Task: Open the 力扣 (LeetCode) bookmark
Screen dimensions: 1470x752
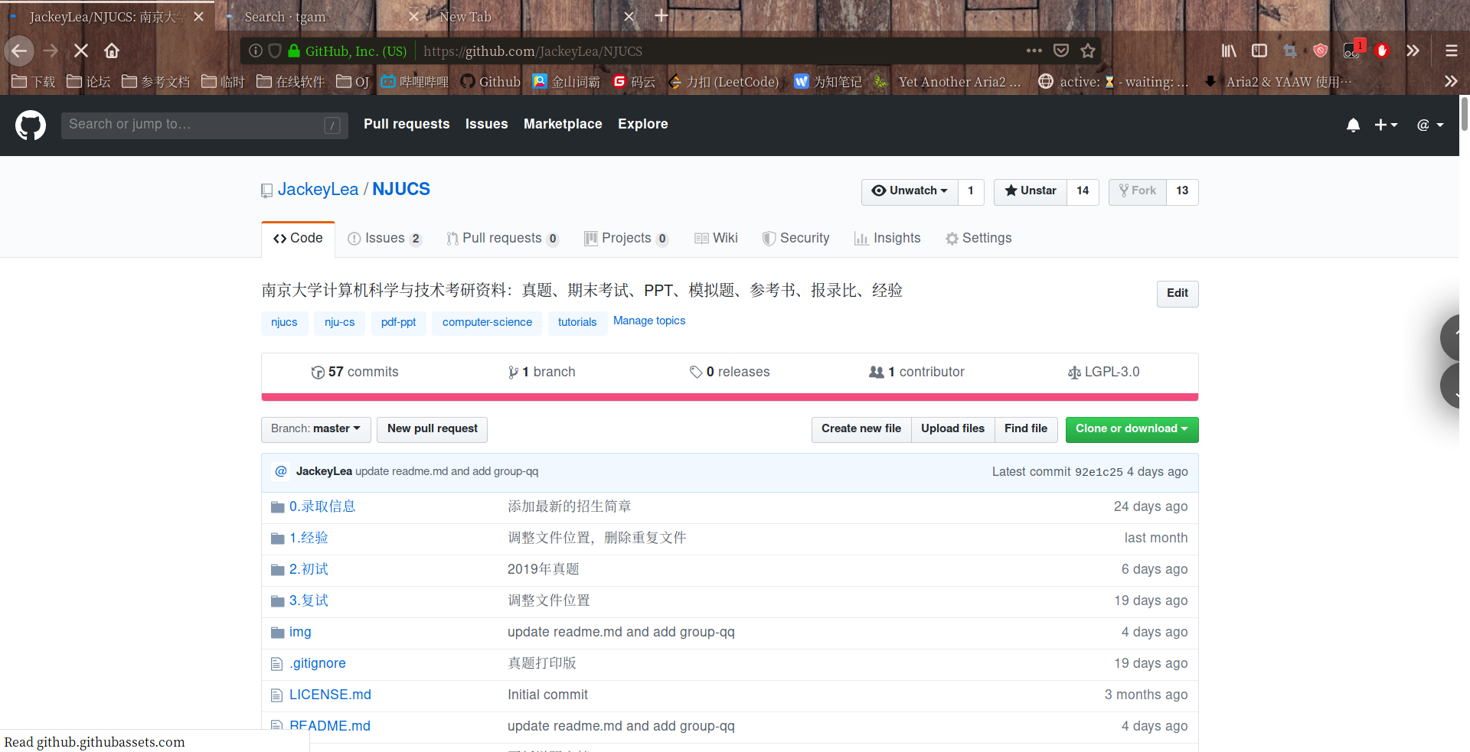Action: pos(724,81)
